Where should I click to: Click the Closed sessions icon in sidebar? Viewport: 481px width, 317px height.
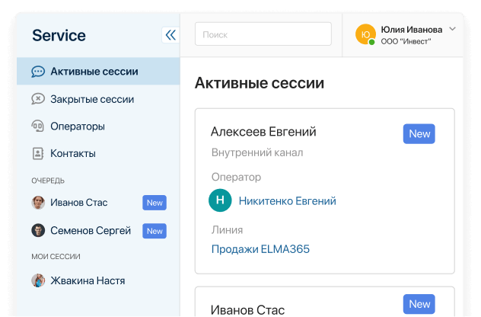tap(38, 99)
